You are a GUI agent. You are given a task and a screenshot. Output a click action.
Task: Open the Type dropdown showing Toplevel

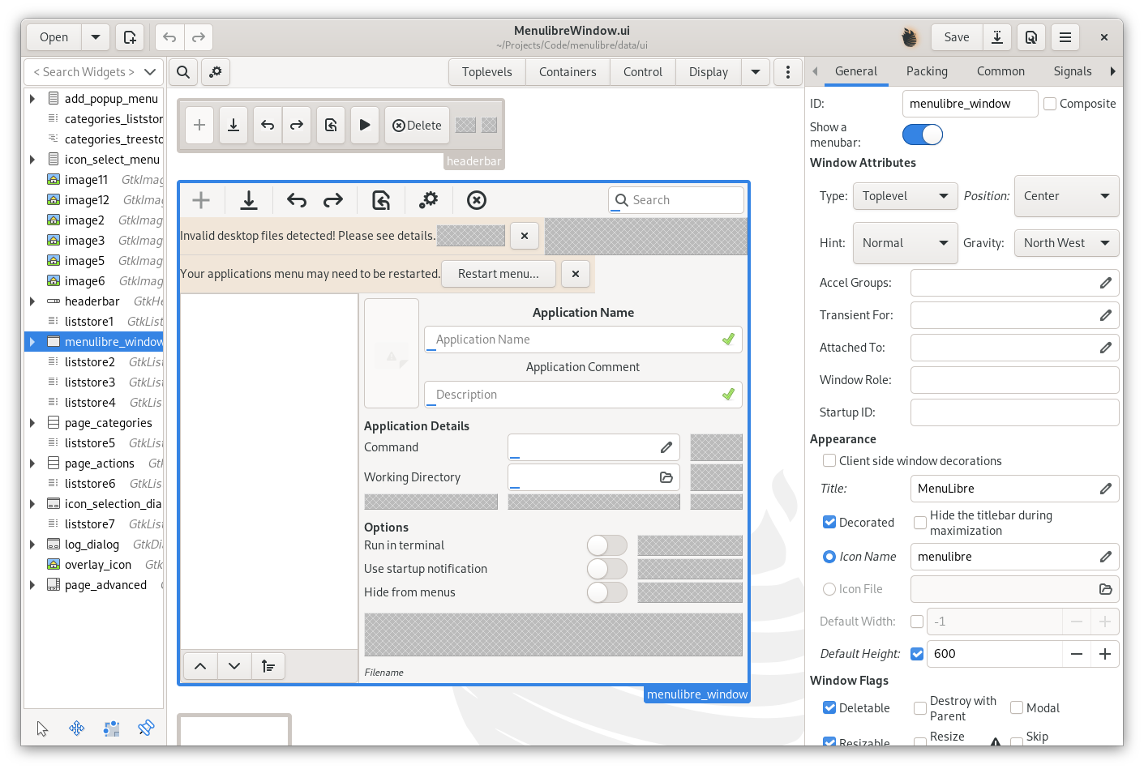pos(905,195)
